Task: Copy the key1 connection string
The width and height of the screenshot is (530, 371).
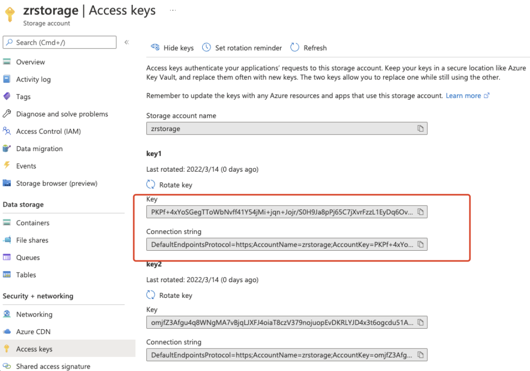Action: pos(420,244)
